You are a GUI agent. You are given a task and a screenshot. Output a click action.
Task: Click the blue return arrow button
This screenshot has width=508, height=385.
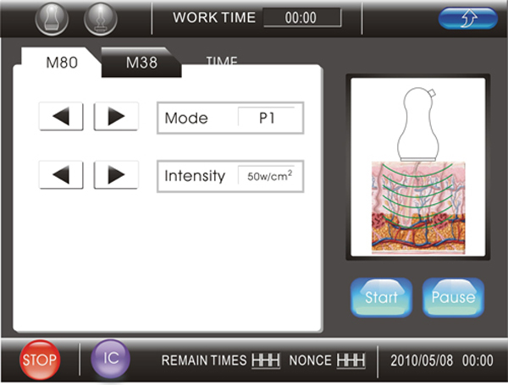tap(468, 19)
